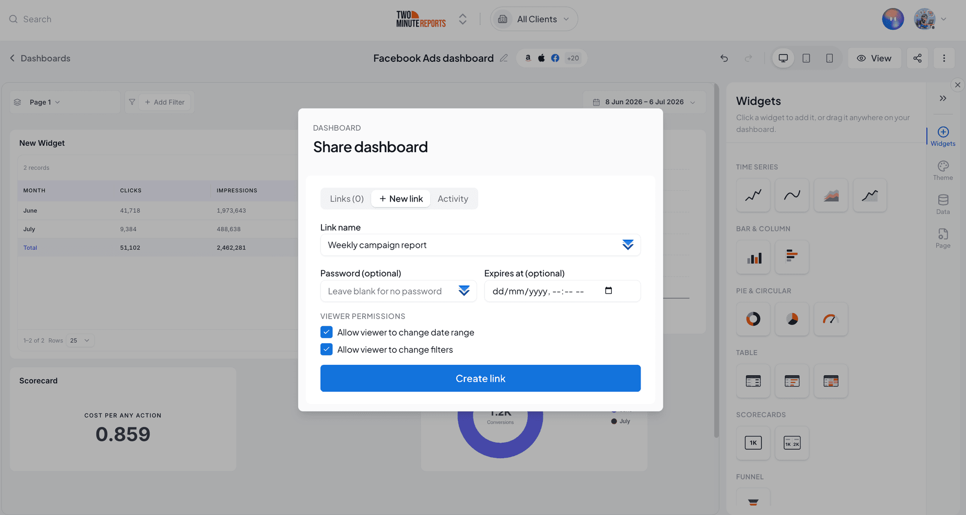Collapse the Widgets panel with double chevron

943,98
